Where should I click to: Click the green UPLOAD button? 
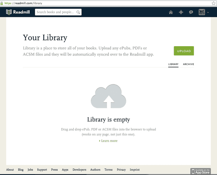pyautogui.click(x=184, y=51)
